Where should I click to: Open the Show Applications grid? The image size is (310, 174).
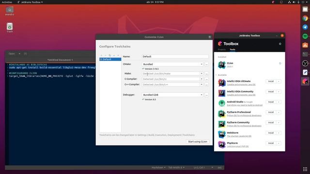[305, 169]
